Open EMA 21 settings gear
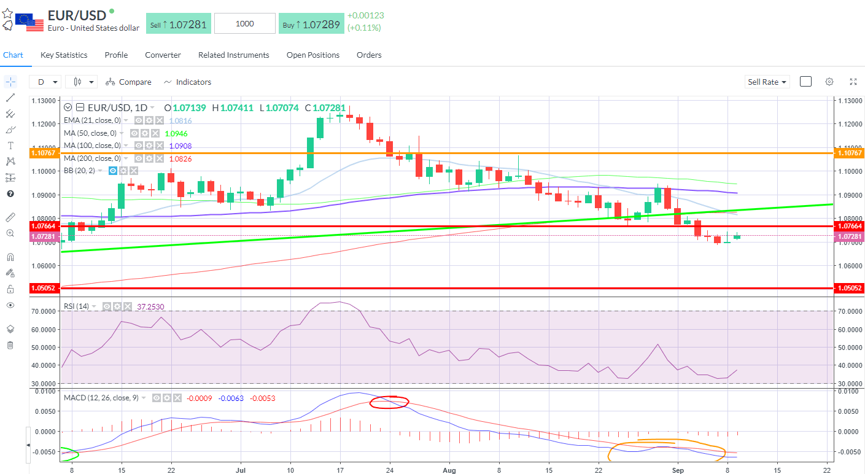 click(x=149, y=120)
